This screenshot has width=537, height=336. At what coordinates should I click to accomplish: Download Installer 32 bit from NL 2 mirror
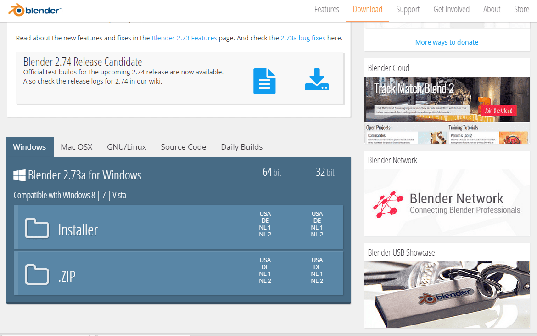[317, 234]
